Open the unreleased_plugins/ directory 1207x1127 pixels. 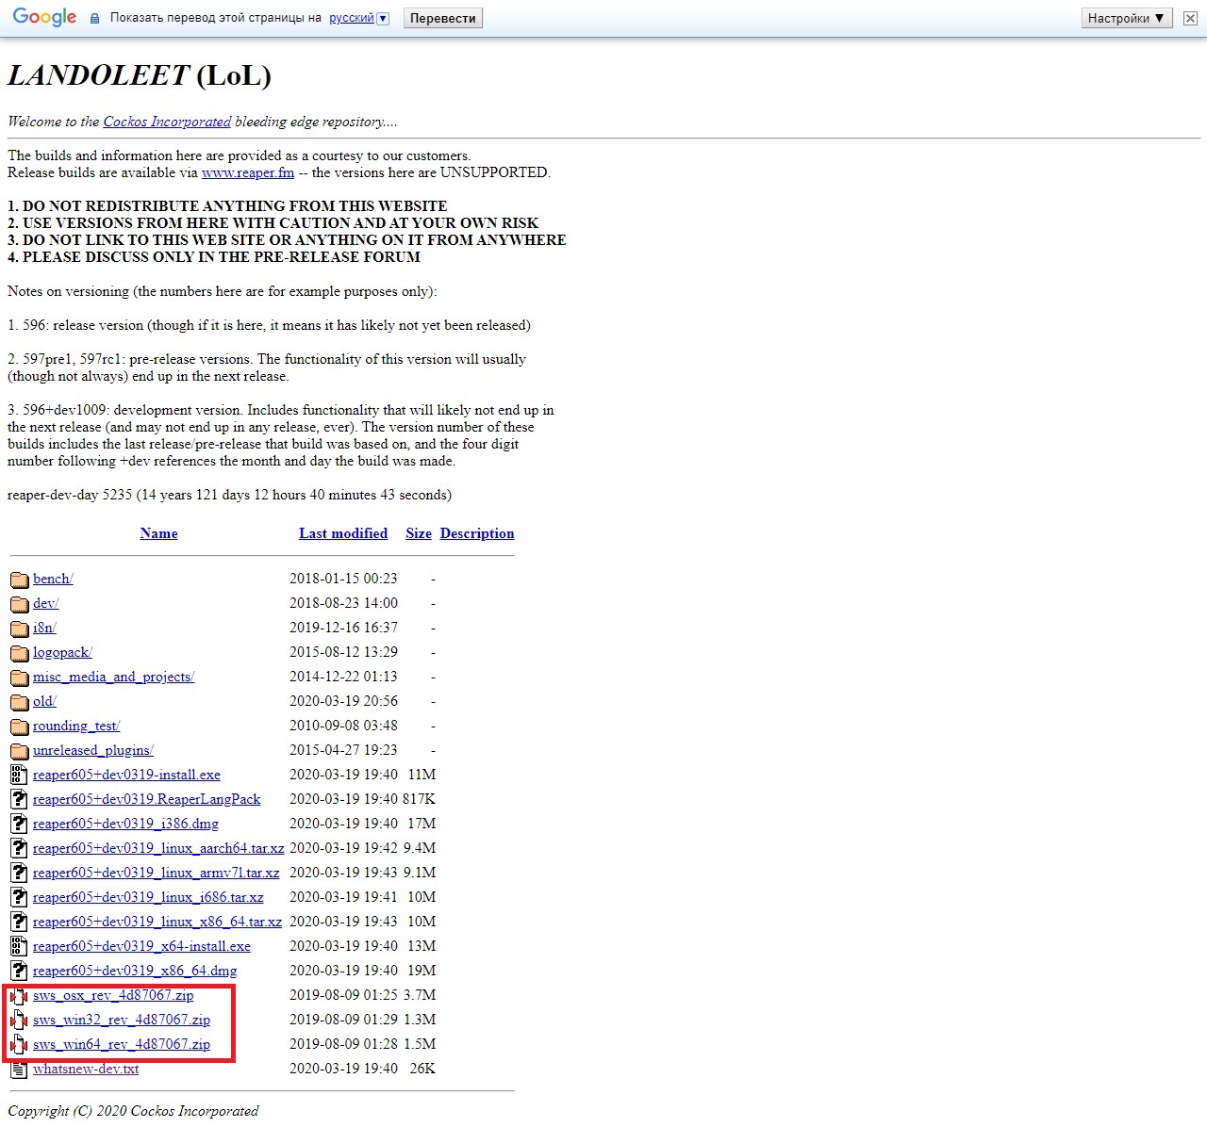(93, 750)
